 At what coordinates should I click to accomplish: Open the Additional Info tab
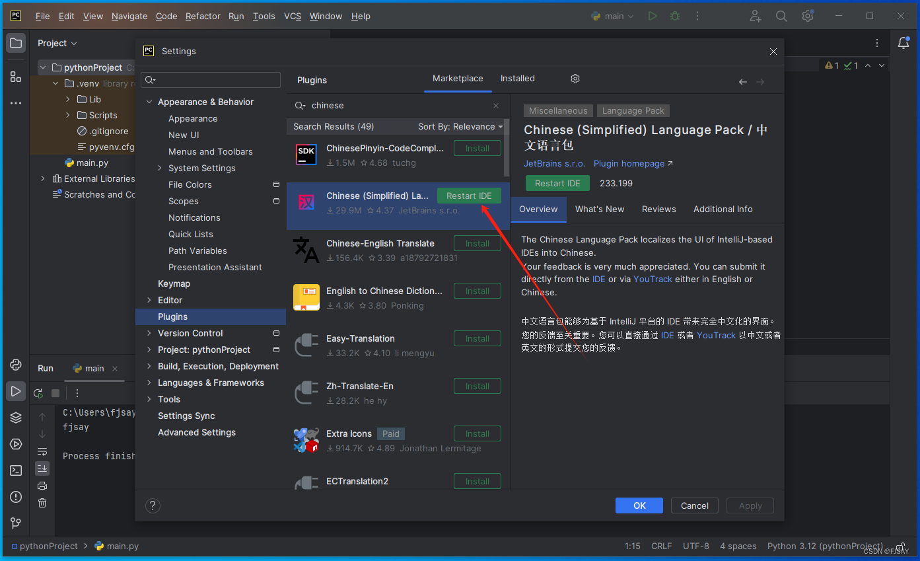[723, 209]
